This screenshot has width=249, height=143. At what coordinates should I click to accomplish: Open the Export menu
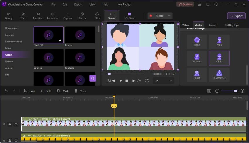(x=78, y=4)
